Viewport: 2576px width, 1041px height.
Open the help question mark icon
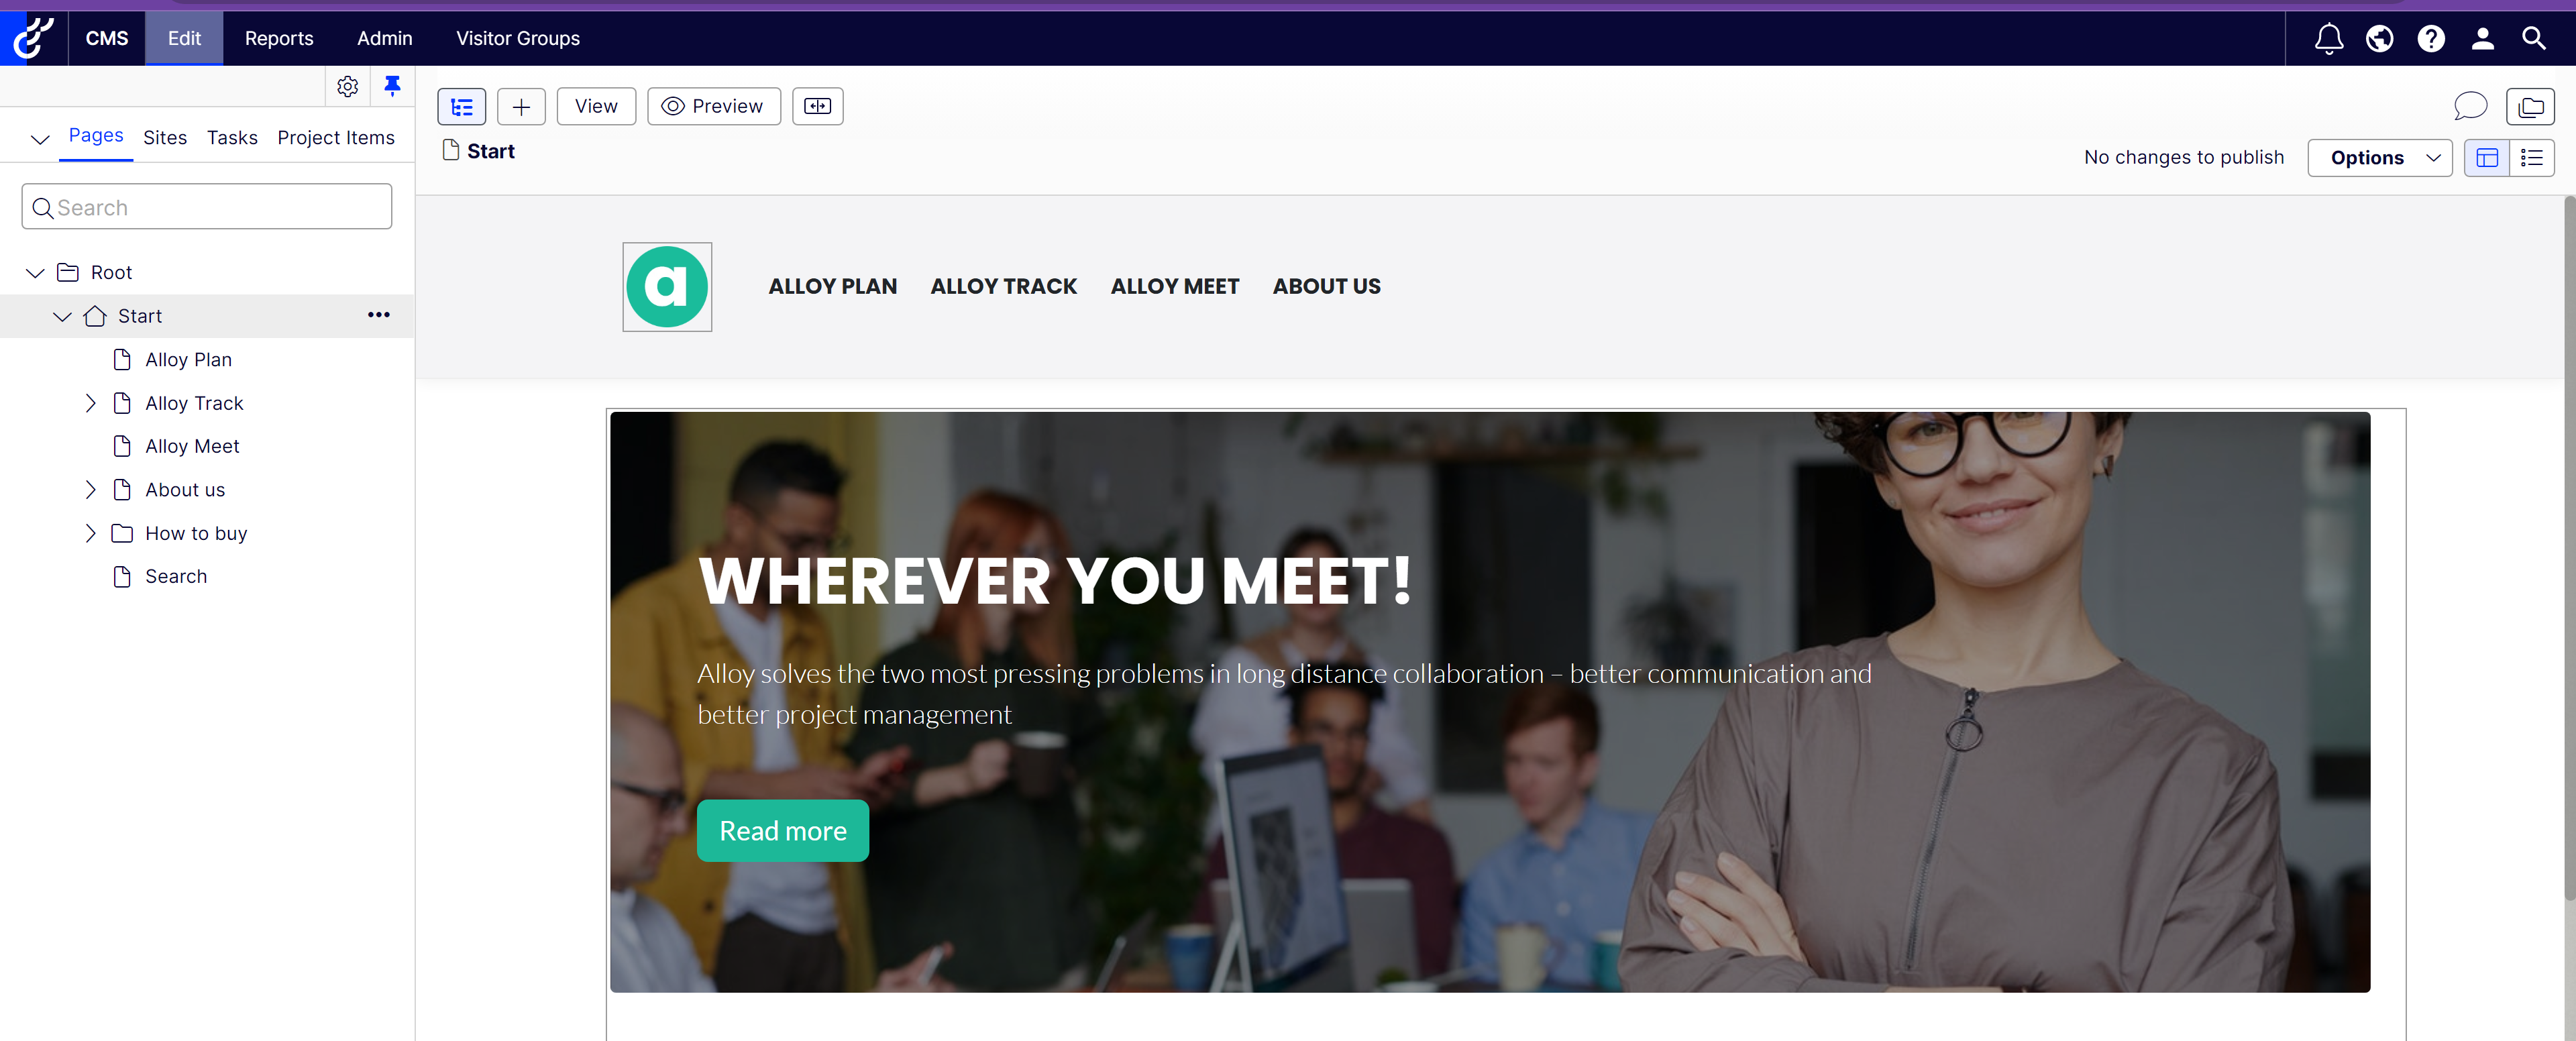click(2431, 38)
